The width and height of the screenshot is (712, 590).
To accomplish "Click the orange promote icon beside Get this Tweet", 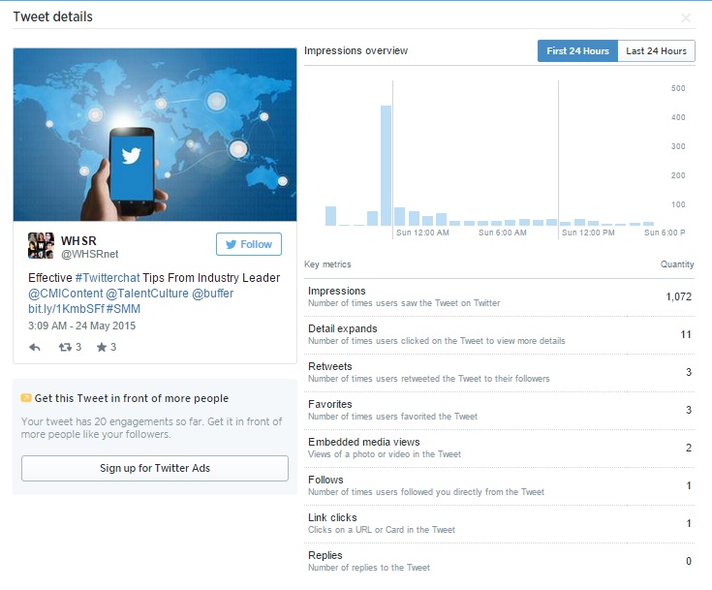I will (26, 398).
